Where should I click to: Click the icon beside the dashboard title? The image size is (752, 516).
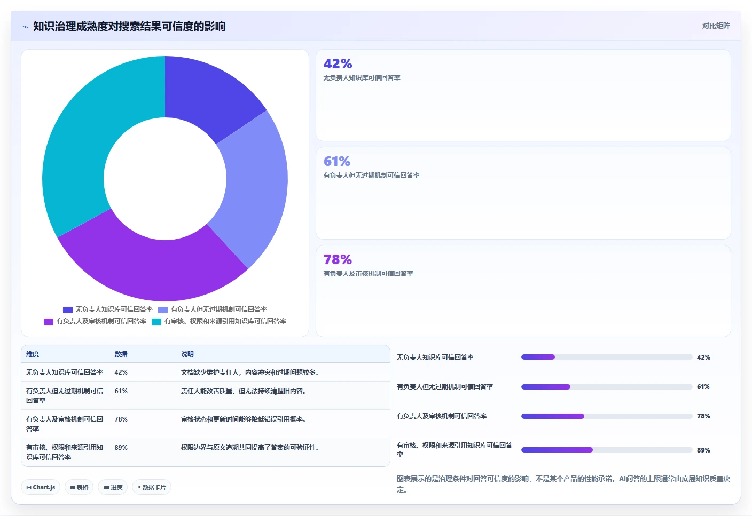pos(25,26)
